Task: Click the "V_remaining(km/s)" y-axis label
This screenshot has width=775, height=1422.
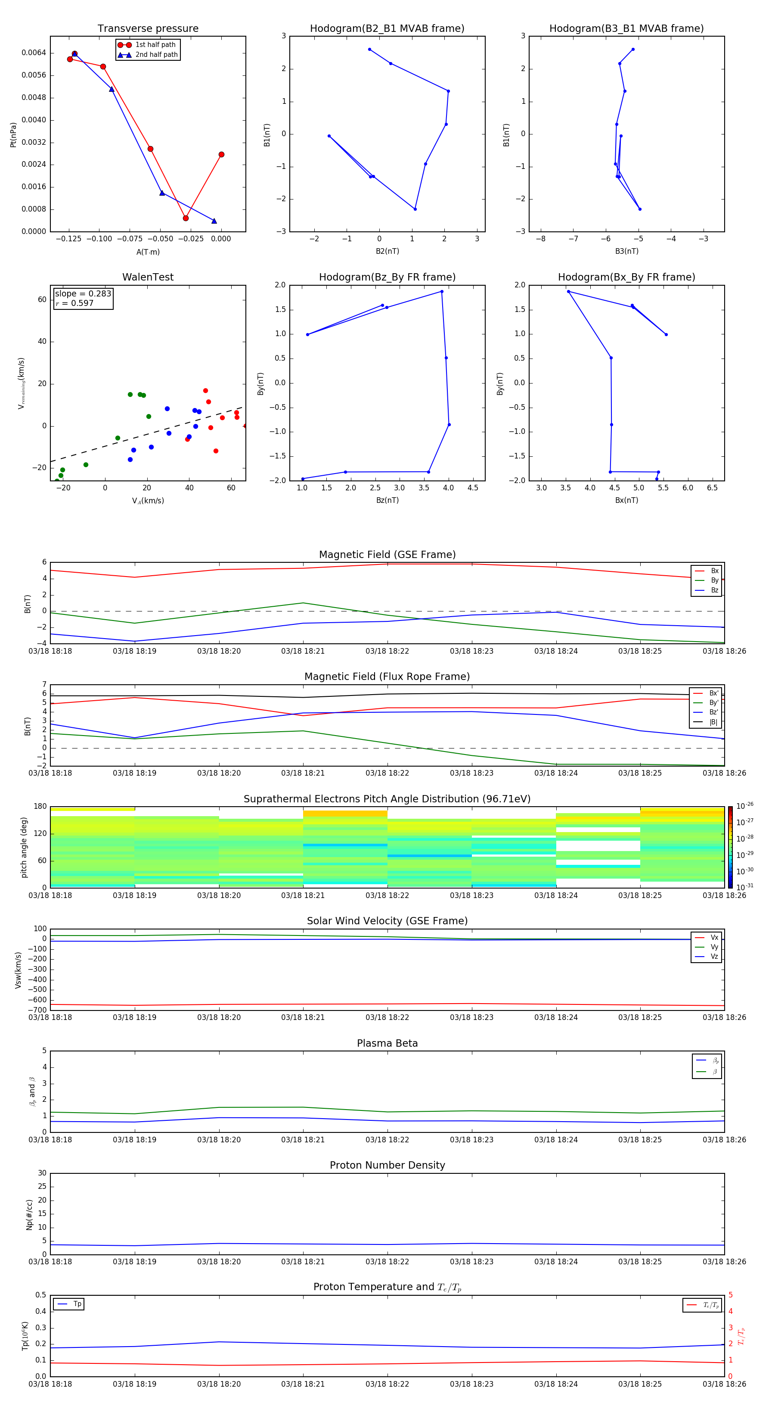Action: click(x=21, y=383)
